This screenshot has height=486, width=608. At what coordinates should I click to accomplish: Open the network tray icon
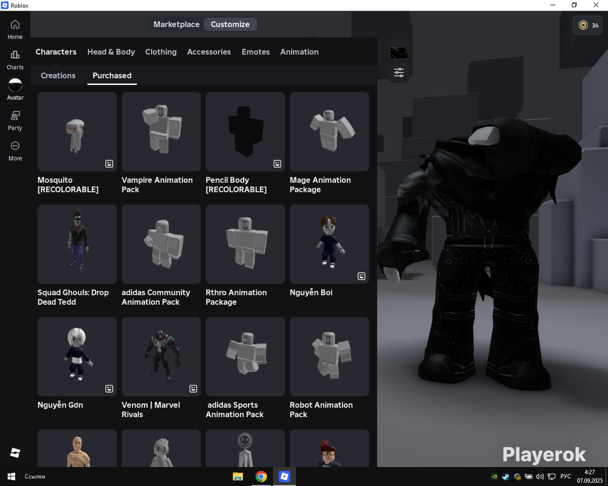pos(552,477)
